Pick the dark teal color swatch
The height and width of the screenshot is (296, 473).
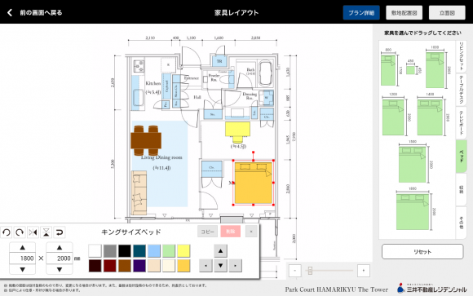click(139, 251)
